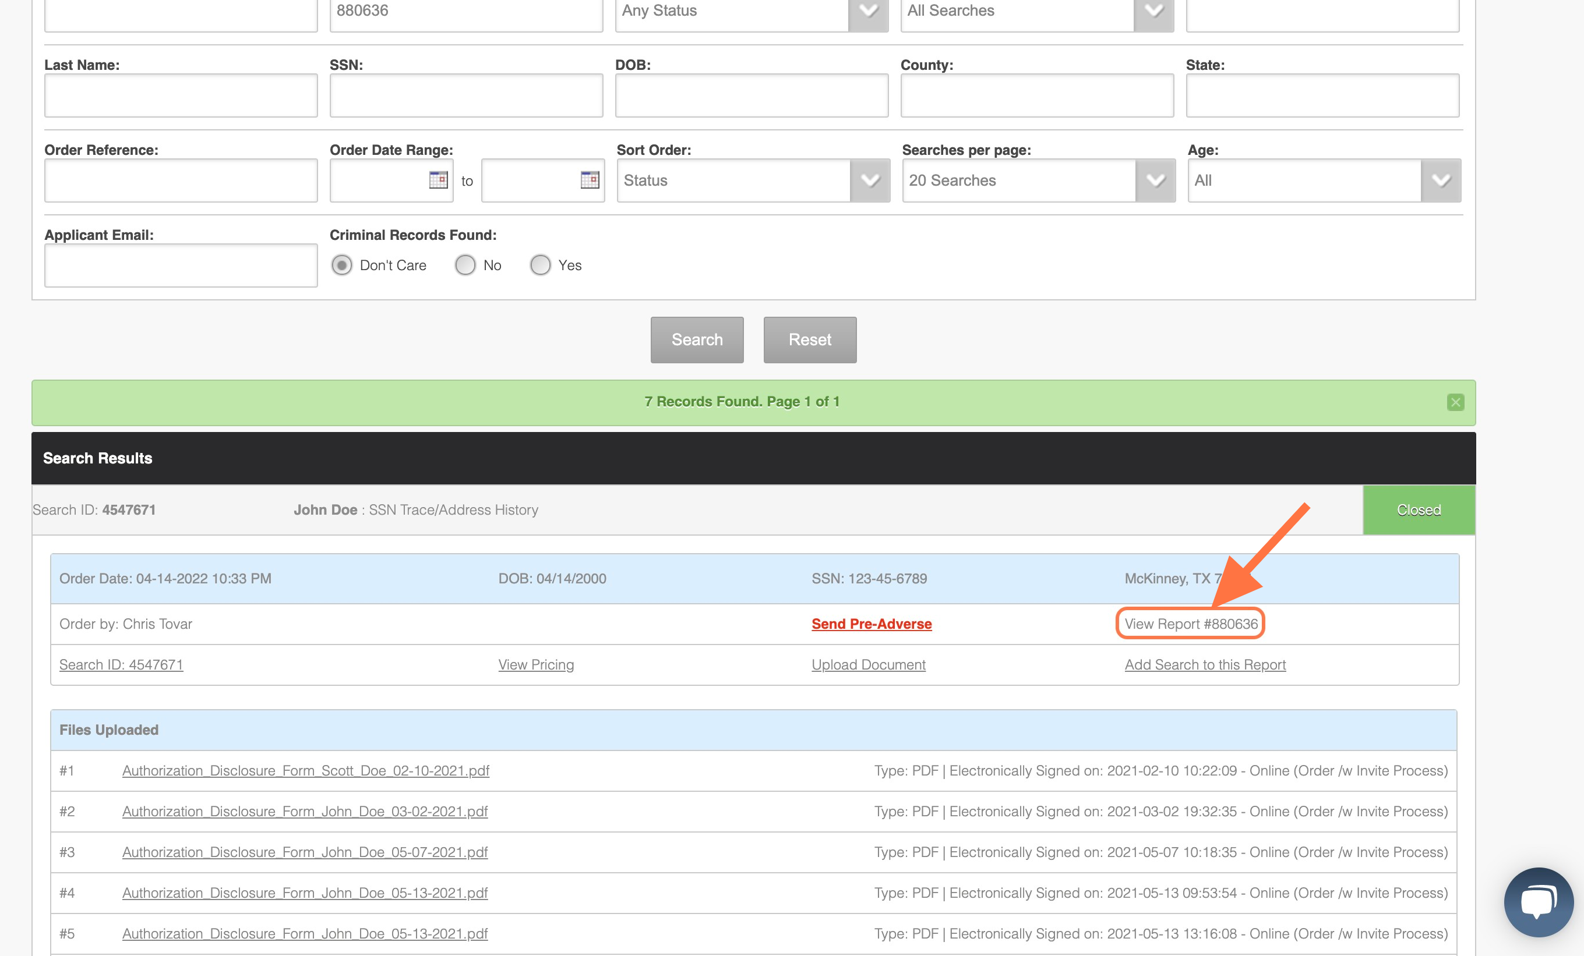Image resolution: width=1584 pixels, height=956 pixels.
Task: Open file #4 John_Doe_05-13-2021.pdf
Action: [305, 893]
